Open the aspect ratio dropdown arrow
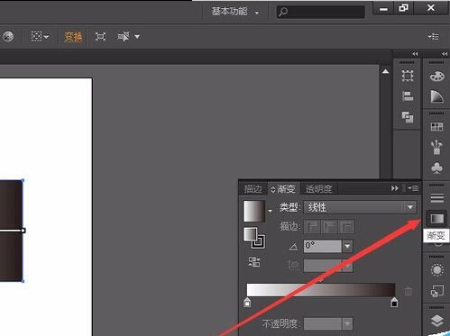This screenshot has width=450, height=336. (x=347, y=266)
